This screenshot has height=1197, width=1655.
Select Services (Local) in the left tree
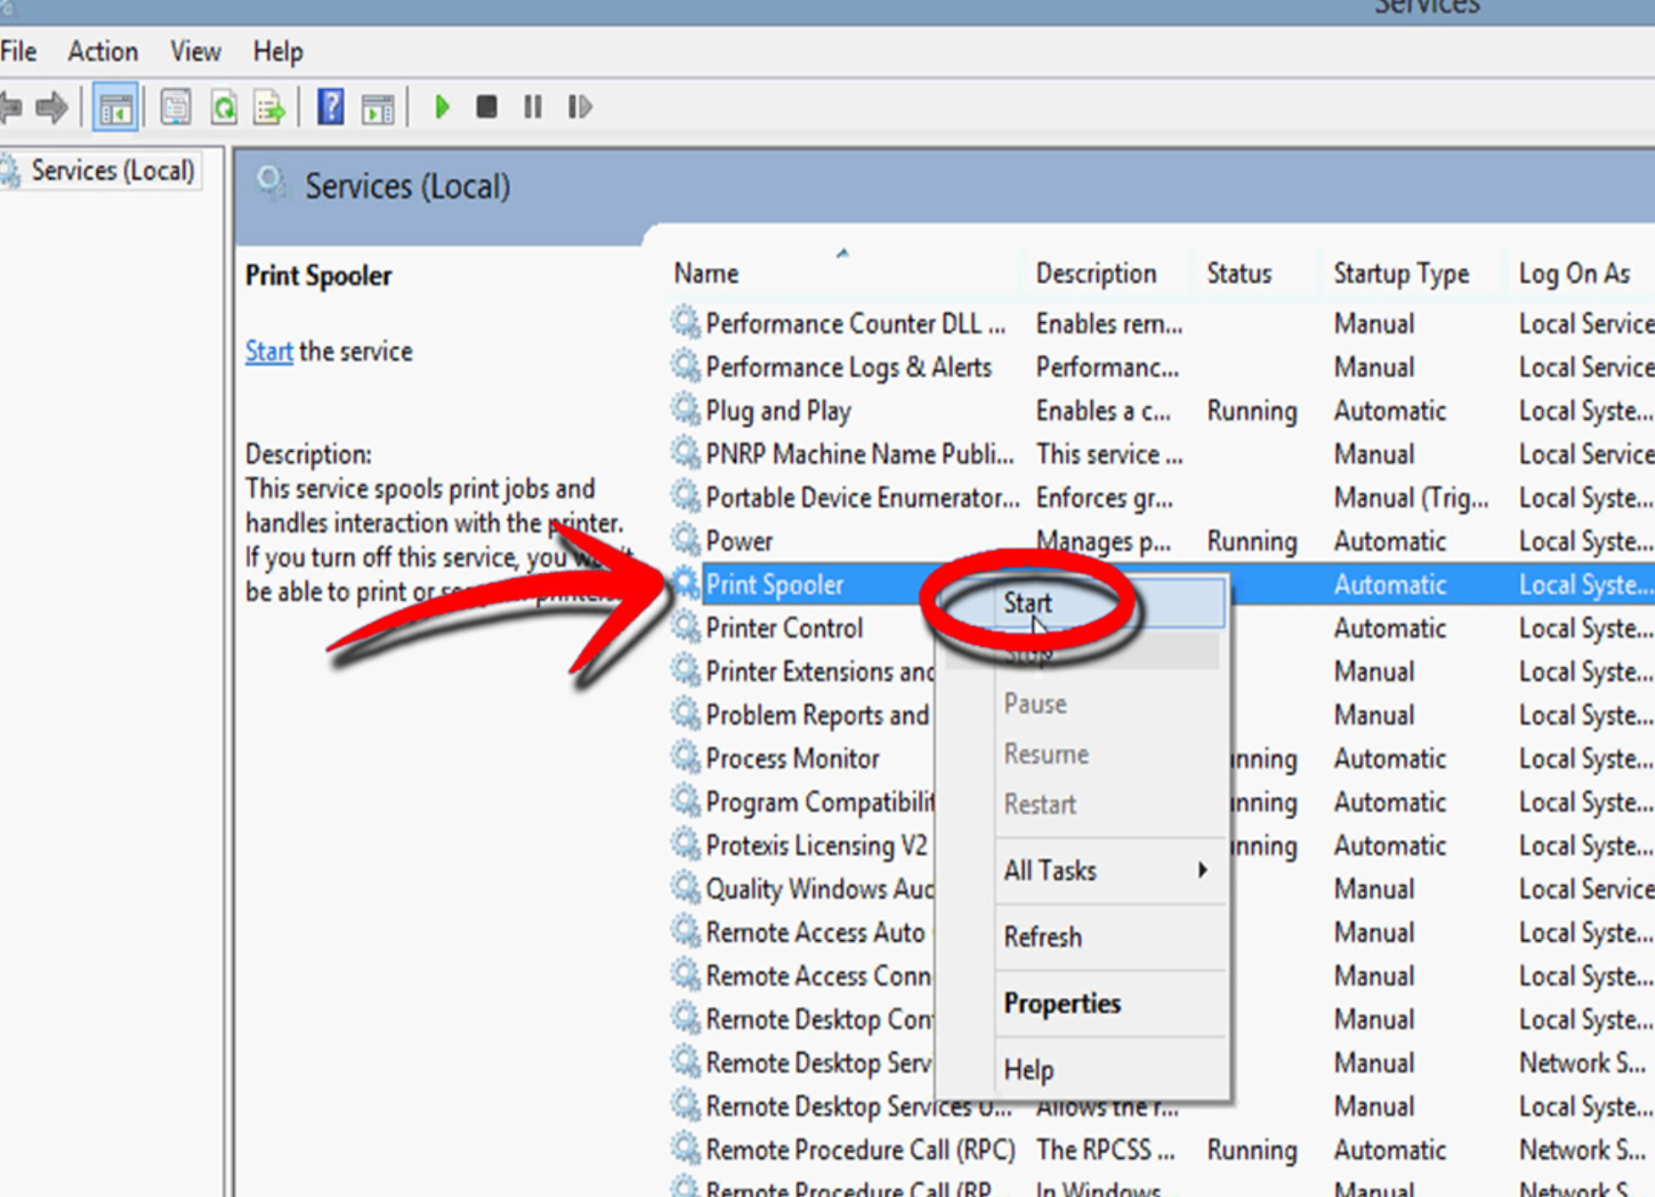112,171
